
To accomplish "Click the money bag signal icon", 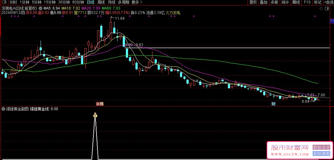I will pyautogui.click(x=95, y=115).
